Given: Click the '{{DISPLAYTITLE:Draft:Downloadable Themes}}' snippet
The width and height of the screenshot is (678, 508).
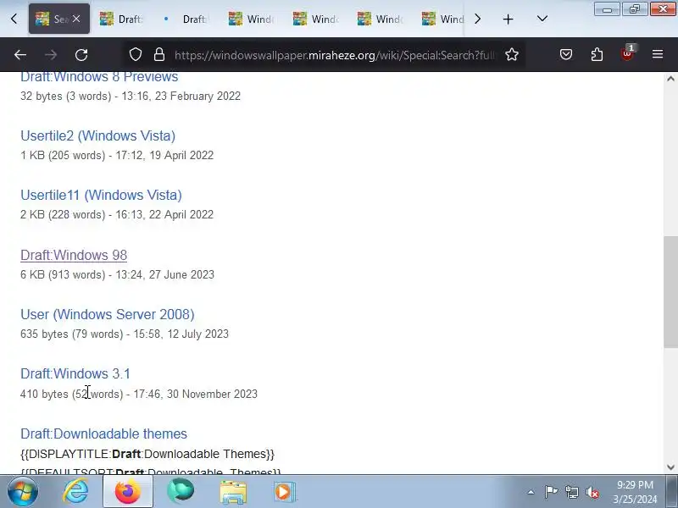Looking at the screenshot, I should [x=147, y=454].
